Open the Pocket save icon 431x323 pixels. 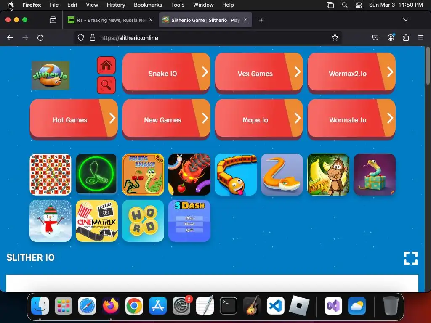click(x=375, y=38)
